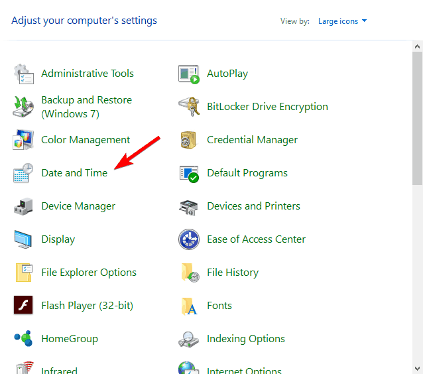Open BitLocker Drive Encryption link
This screenshot has width=423, height=374.
tap(267, 107)
